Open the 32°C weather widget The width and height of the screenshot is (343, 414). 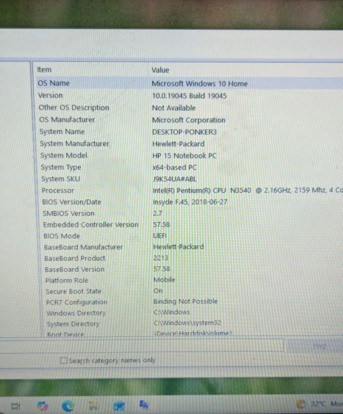(319, 404)
